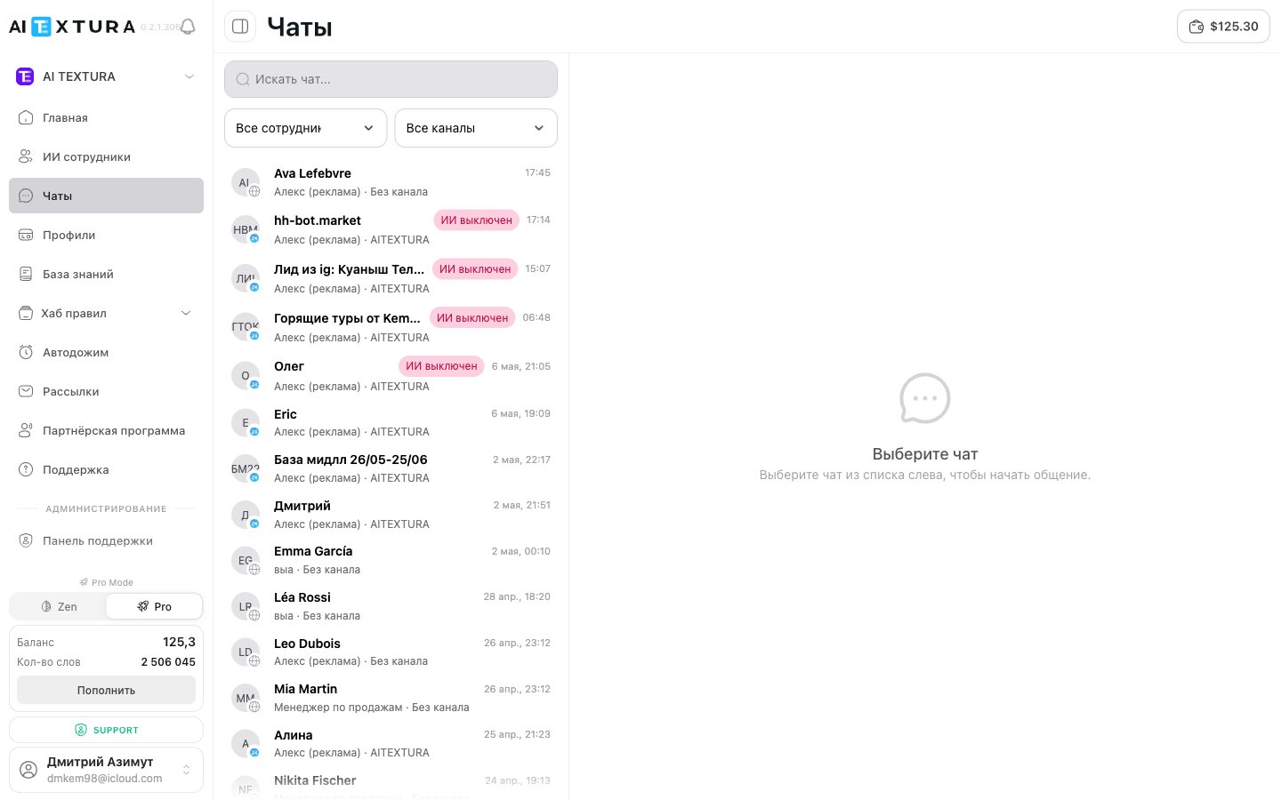Expand the Хаб правил submenu chevron
The image size is (1281, 800).
[186, 313]
